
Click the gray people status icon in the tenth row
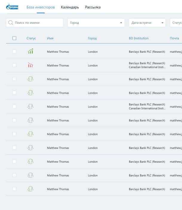pyautogui.click(x=30, y=175)
